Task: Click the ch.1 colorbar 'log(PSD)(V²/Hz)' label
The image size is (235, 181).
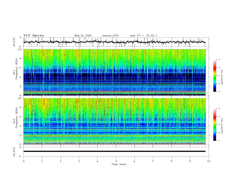Action: tap(222, 77)
